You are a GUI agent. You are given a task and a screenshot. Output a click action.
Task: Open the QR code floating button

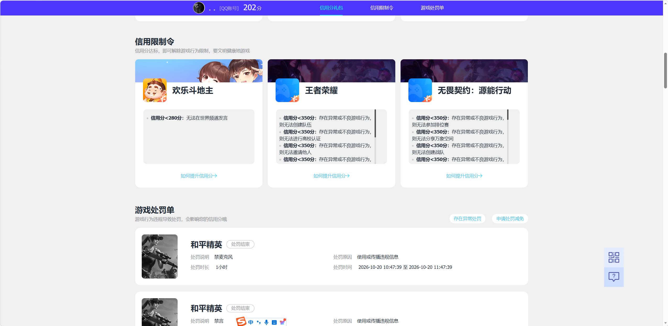pos(614,257)
